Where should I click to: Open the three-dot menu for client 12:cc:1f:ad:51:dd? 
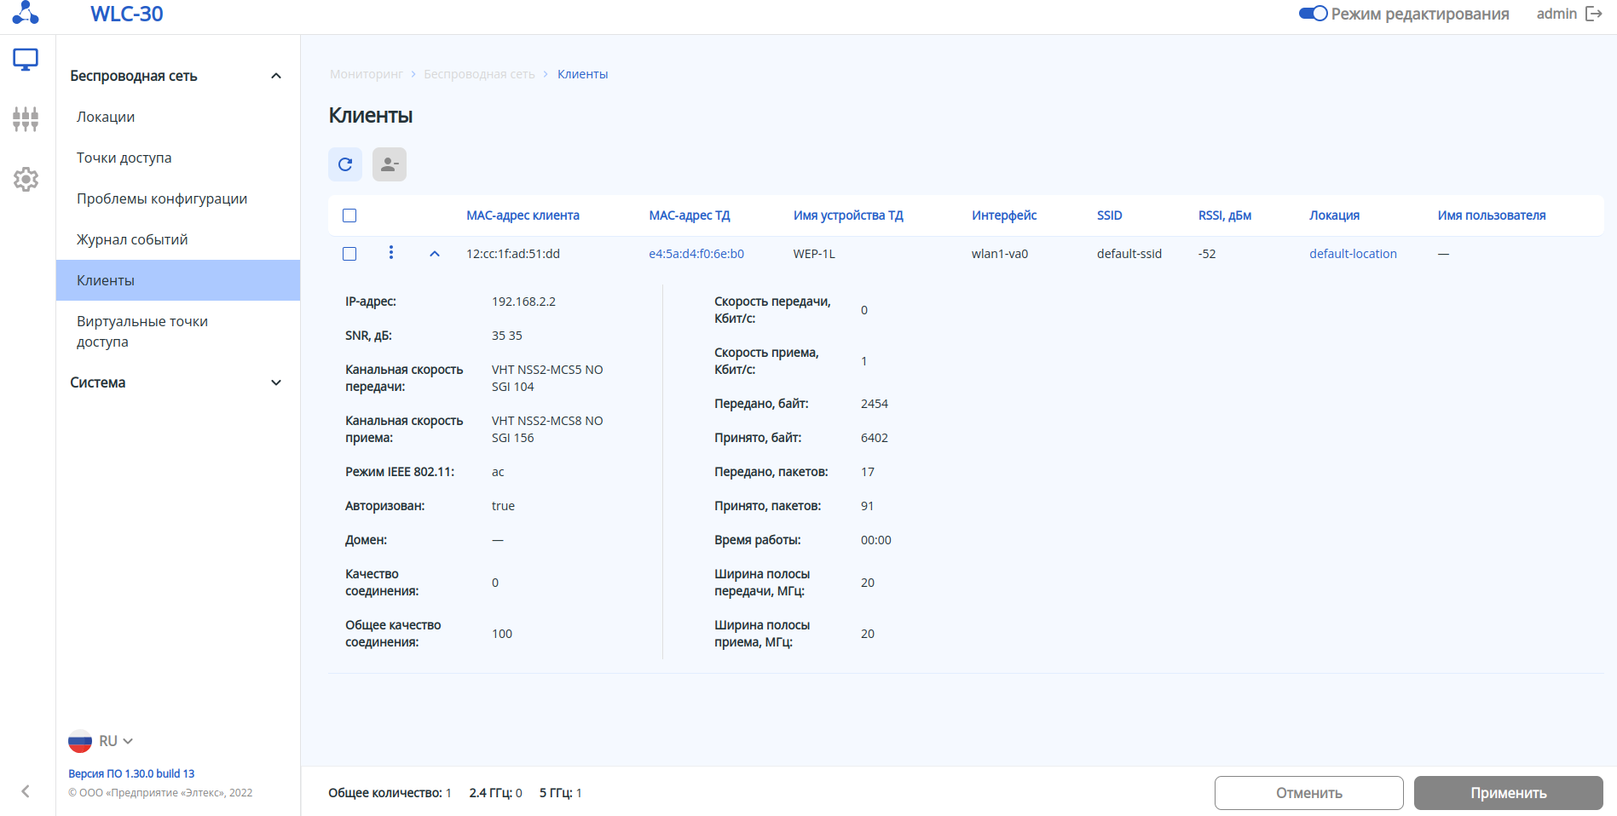coord(391,252)
